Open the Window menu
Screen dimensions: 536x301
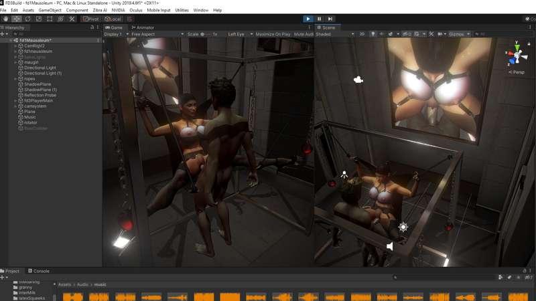pos(200,10)
